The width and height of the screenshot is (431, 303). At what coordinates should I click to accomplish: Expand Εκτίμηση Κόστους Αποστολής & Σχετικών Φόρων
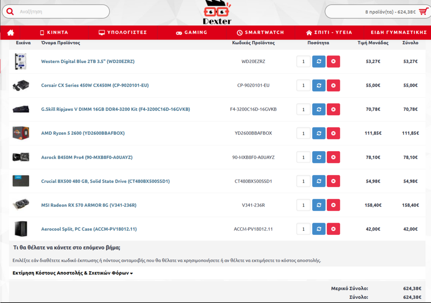(73, 273)
